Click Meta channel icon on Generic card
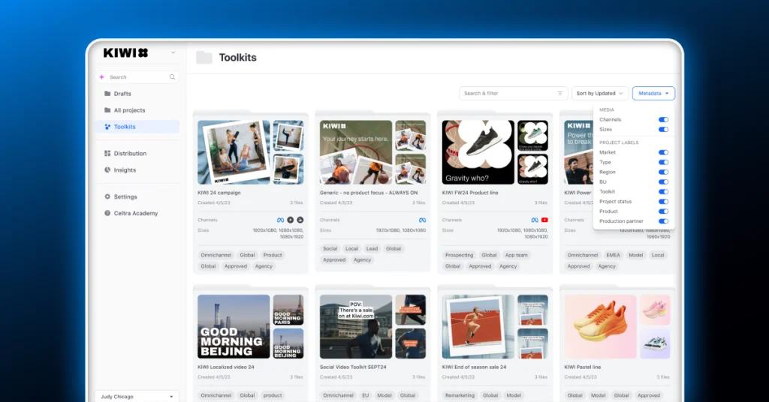The height and width of the screenshot is (402, 769). click(x=422, y=220)
